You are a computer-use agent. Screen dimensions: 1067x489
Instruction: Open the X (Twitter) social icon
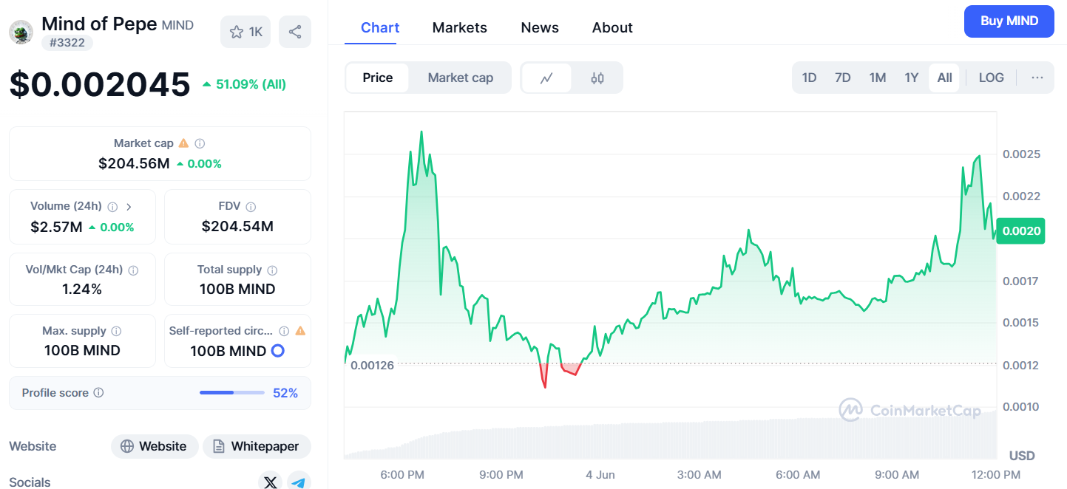click(x=271, y=482)
